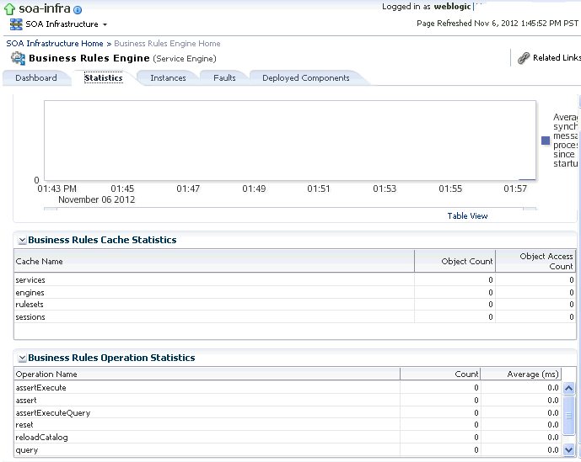The image size is (581, 462).
Task: Click the operation table scroll-up arrow
Action: (x=568, y=388)
